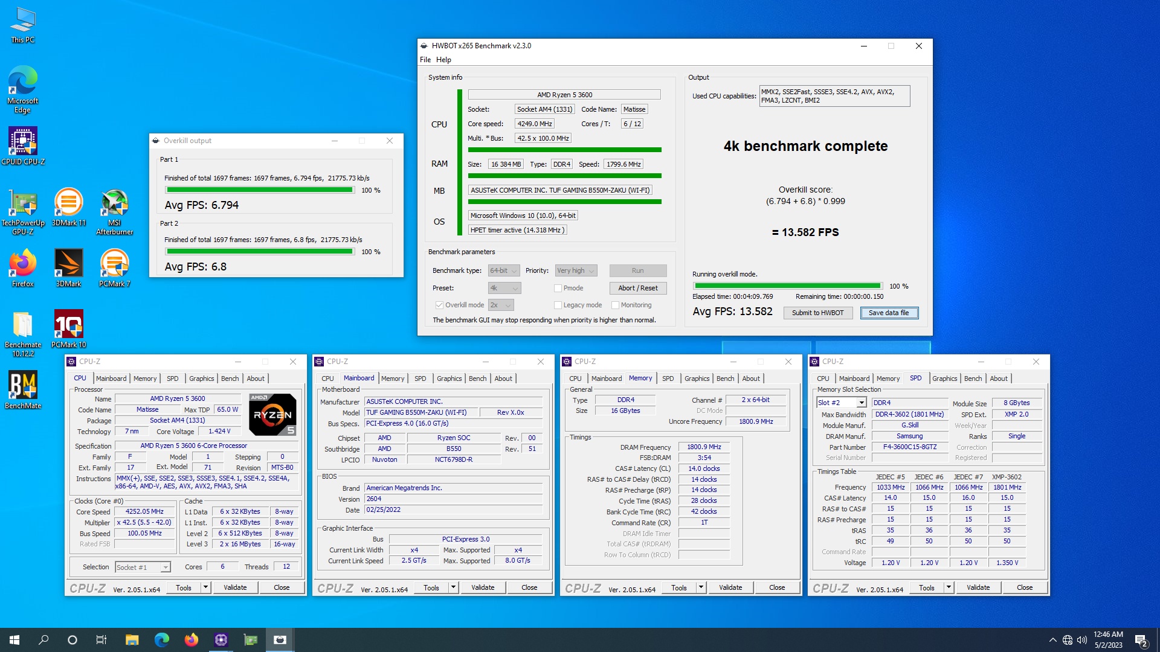Launch Firefox from the taskbar
This screenshot has height=652, width=1160.
[x=192, y=640]
